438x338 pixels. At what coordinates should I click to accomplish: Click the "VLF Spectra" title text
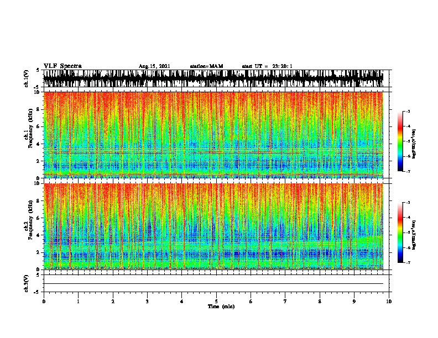(x=62, y=66)
